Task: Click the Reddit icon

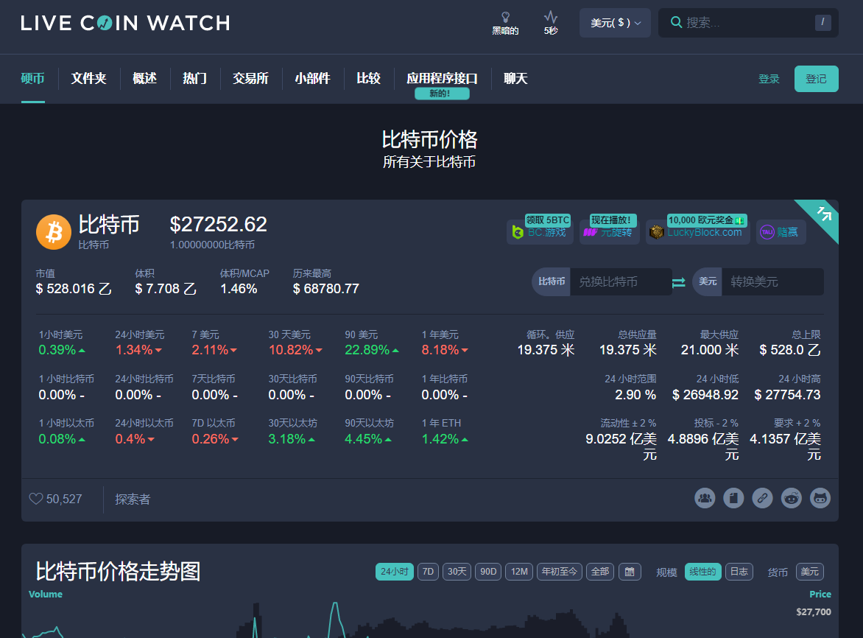Action: [792, 498]
